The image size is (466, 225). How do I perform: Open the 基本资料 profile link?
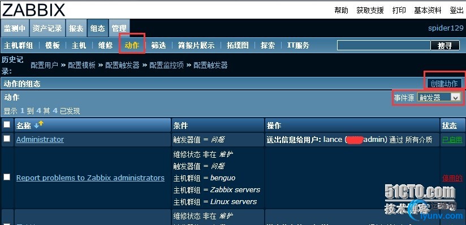coord(428,10)
